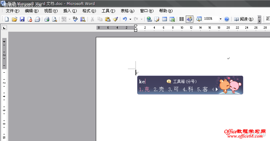
Task: Select candidate 2 壳 in IME
Action: click(x=159, y=89)
